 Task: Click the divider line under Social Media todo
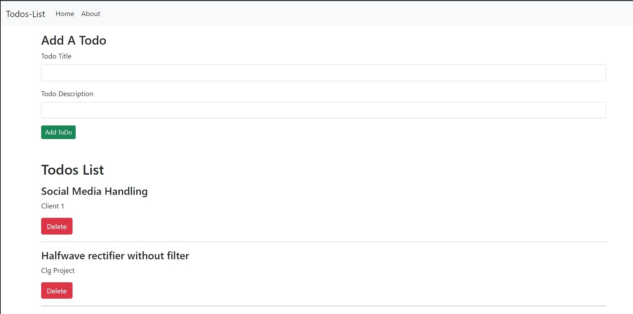[x=323, y=242]
